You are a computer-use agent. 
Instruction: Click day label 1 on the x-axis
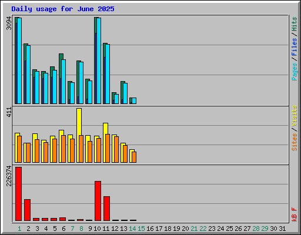(x=19, y=229)
